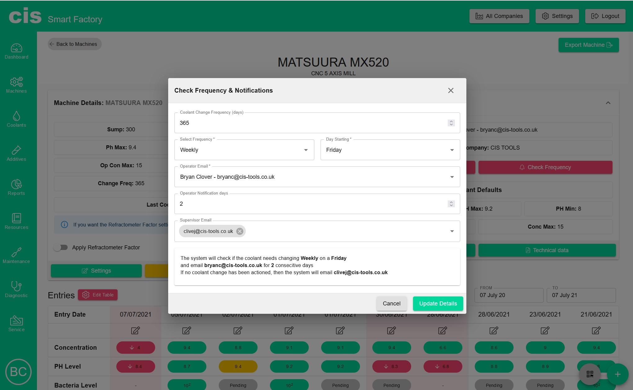The width and height of the screenshot is (633, 390).
Task: Click the QR code floating button
Action: 590,374
